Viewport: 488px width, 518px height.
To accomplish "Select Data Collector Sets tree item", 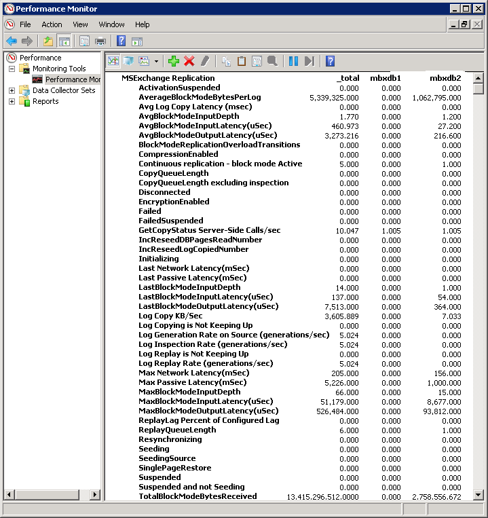I will click(x=64, y=90).
